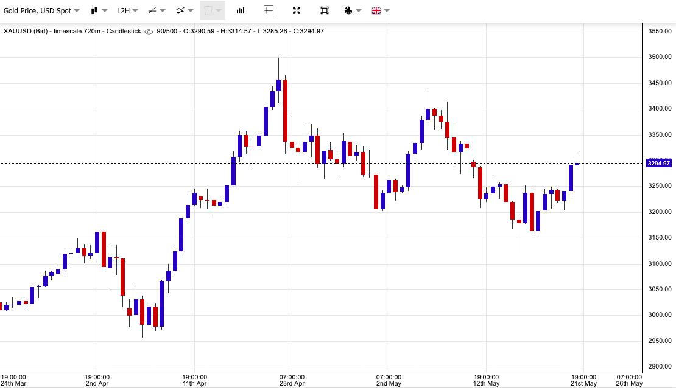This screenshot has width=676, height=388.
Task: Click the greyed-out delete drawings icon
Action: (x=208, y=10)
